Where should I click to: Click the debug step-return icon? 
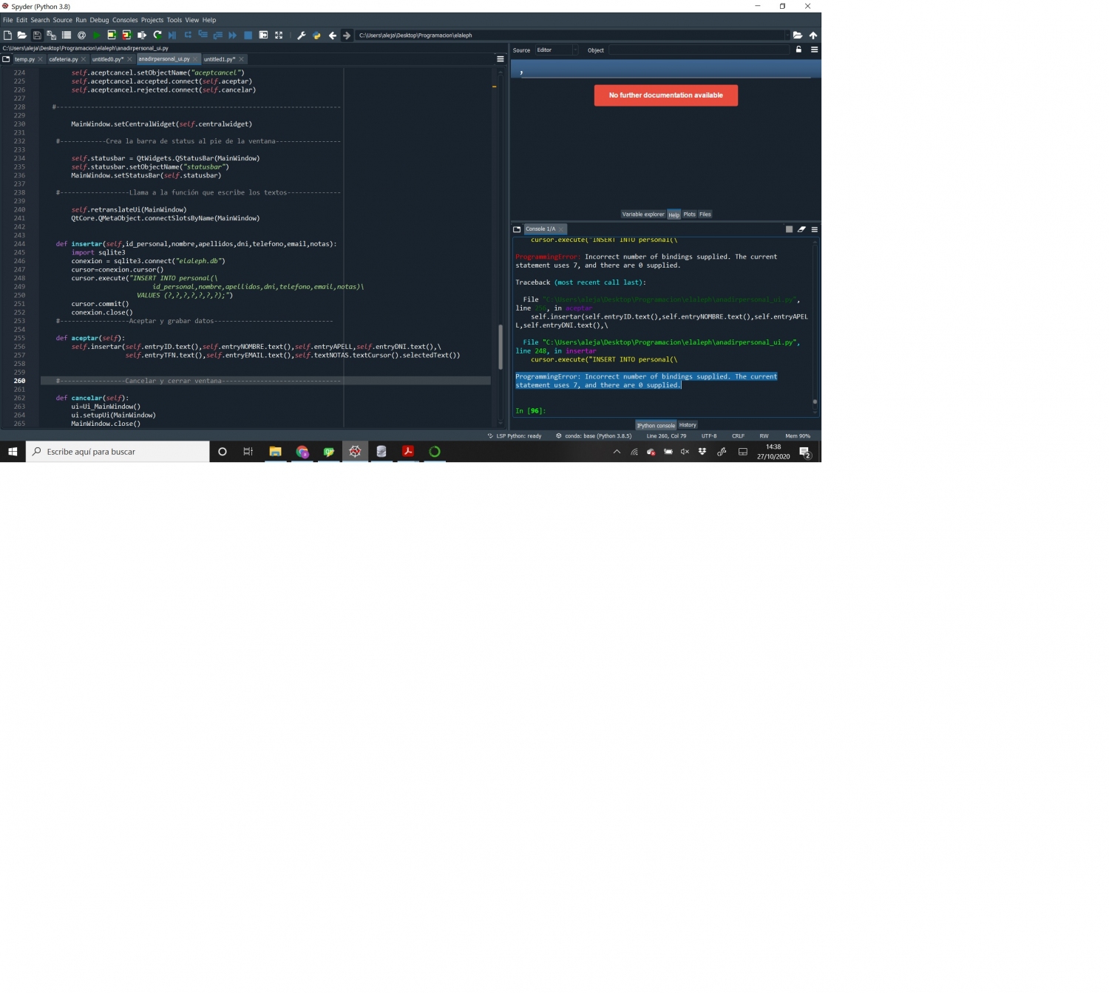click(218, 35)
